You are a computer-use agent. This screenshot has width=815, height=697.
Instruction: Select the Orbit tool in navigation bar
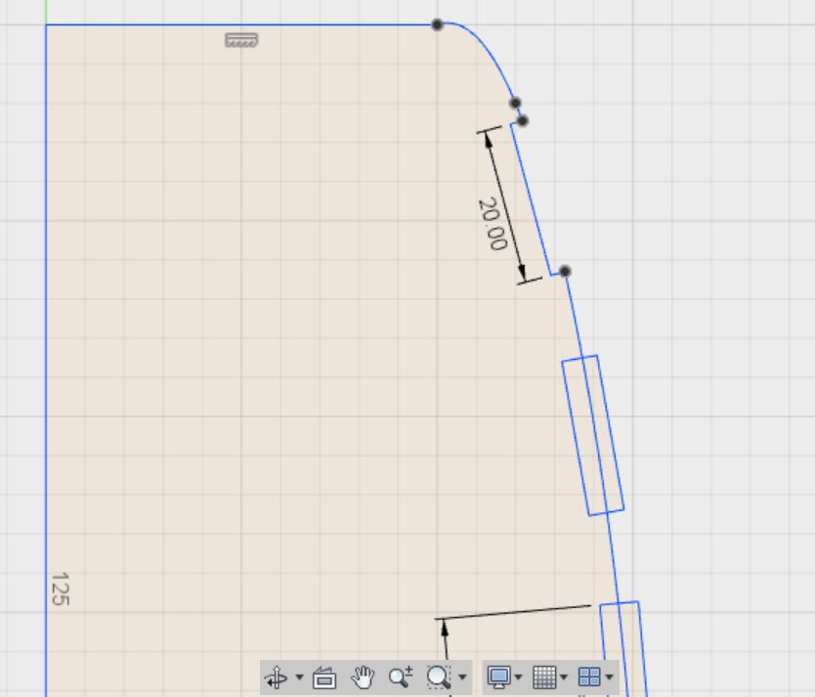pos(276,677)
